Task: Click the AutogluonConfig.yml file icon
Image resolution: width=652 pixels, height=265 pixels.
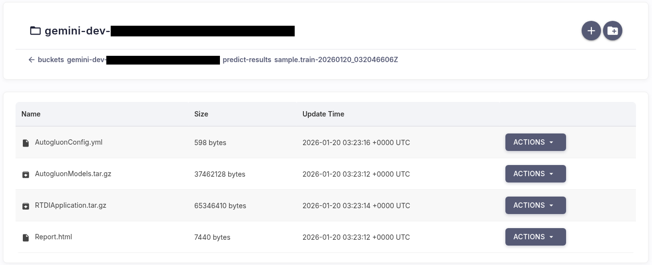Action: 26,143
